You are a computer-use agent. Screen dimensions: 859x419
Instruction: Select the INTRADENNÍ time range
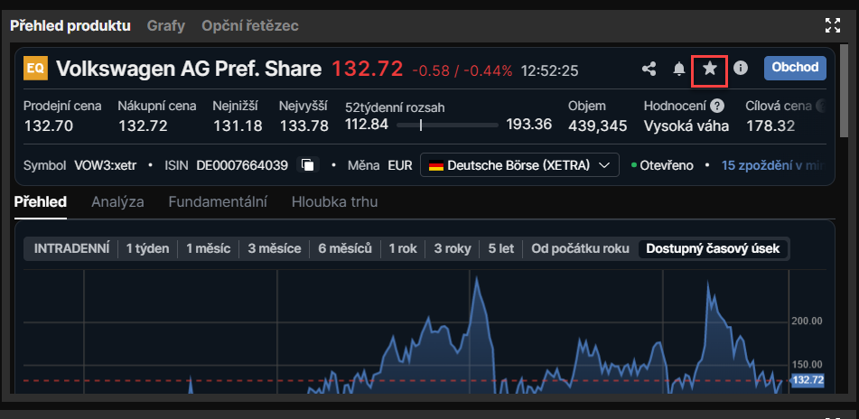coord(72,248)
